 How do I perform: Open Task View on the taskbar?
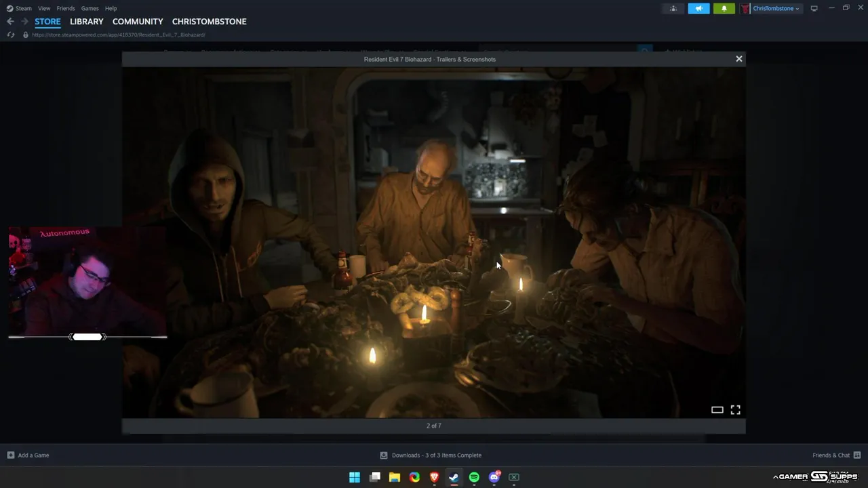[374, 477]
